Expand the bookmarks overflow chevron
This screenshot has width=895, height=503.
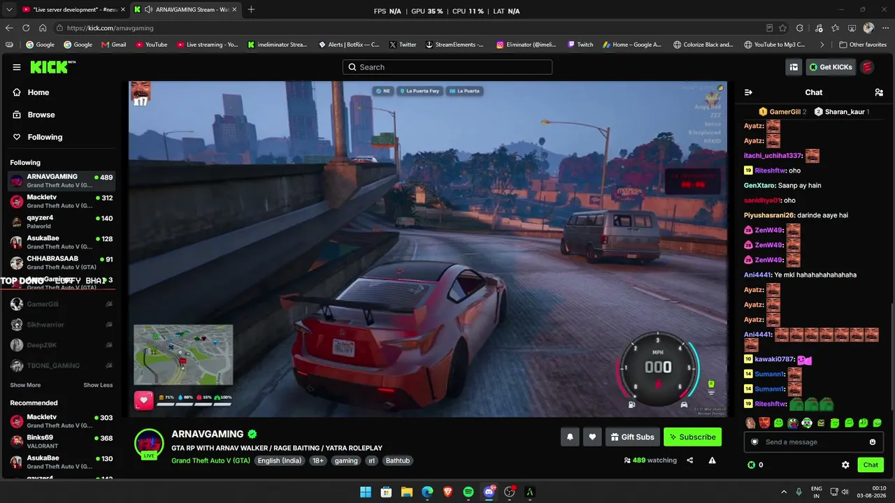click(x=822, y=45)
